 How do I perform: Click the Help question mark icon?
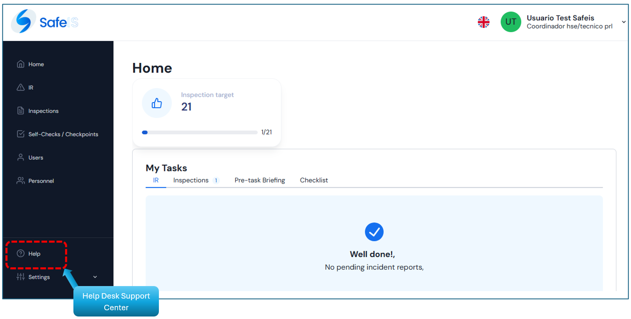coord(20,254)
